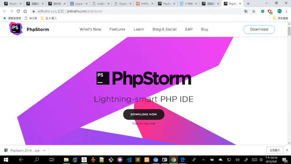291x164 pixels.
Task: Close the IntelliJ tab
Action: [x=108, y=4]
